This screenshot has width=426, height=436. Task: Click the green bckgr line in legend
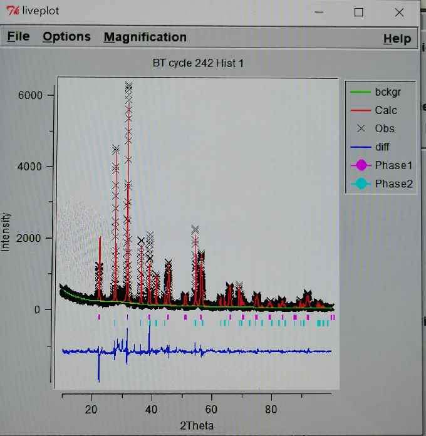tap(359, 92)
